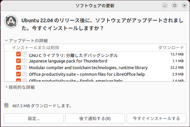
Task: Click the 1.1 MB download size
Action: [x=178, y=61]
